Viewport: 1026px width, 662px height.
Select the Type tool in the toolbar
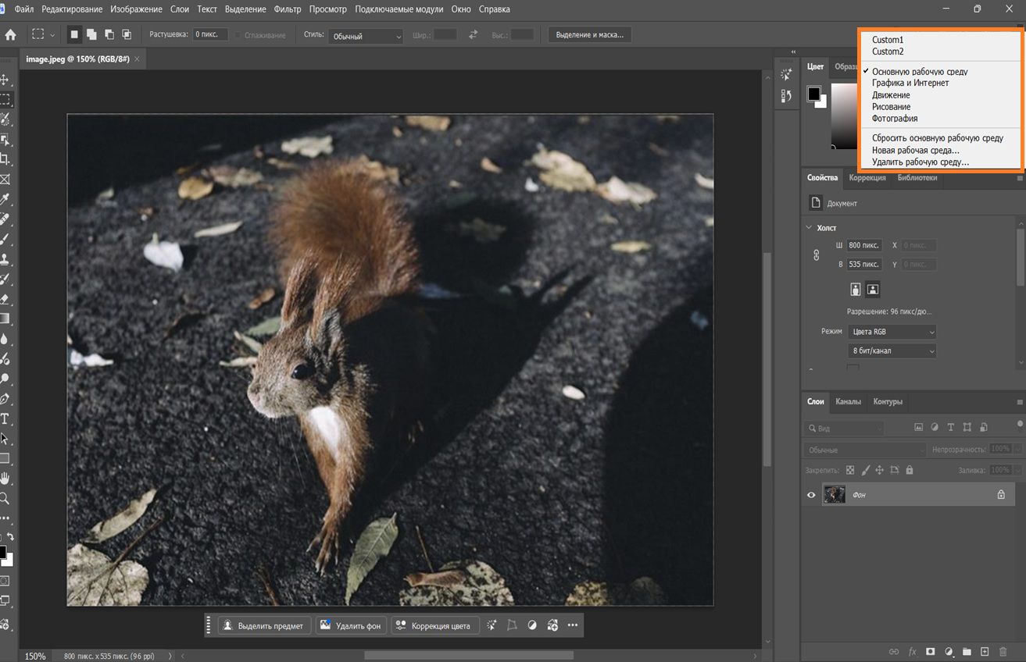(8, 418)
